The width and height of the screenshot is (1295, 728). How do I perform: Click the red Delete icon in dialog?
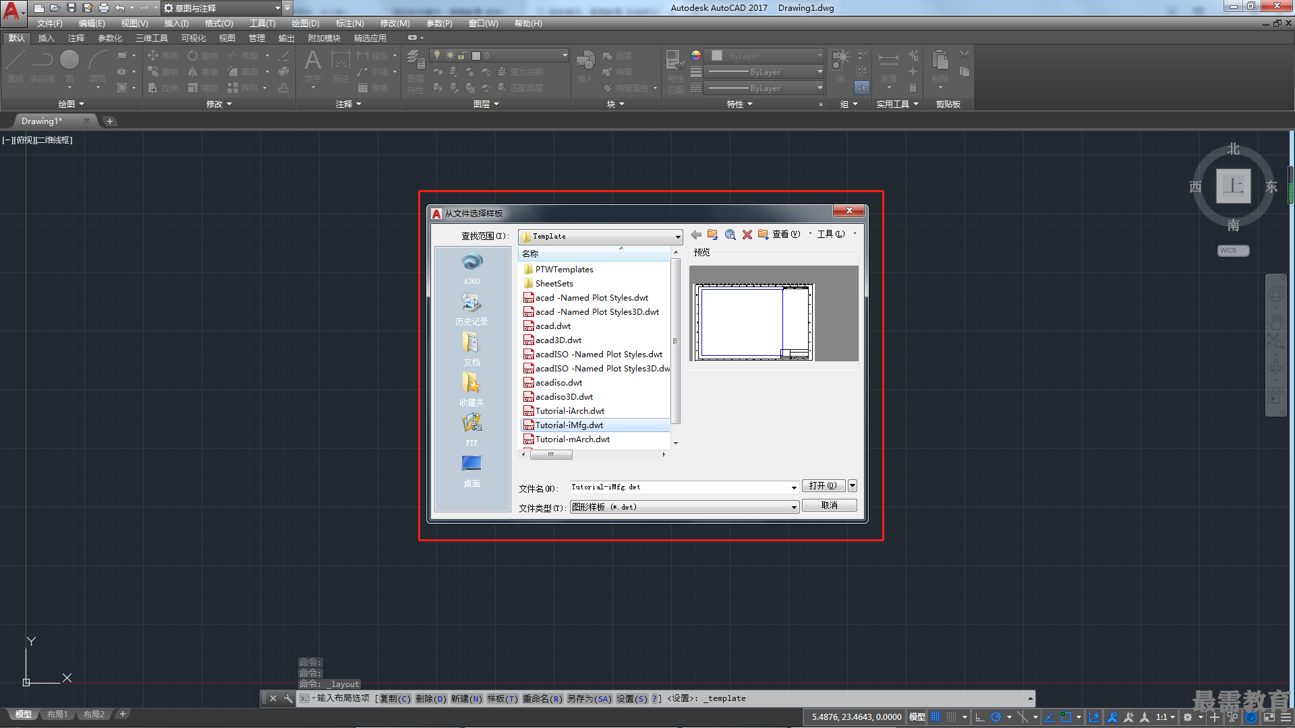point(747,235)
